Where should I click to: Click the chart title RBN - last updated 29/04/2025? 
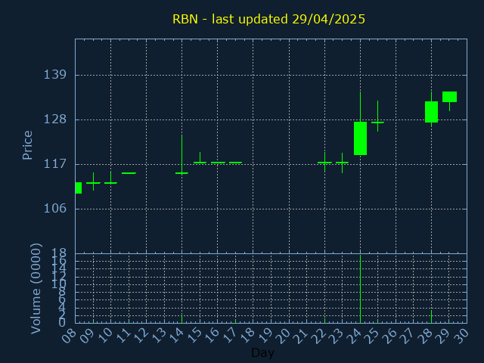point(268,19)
